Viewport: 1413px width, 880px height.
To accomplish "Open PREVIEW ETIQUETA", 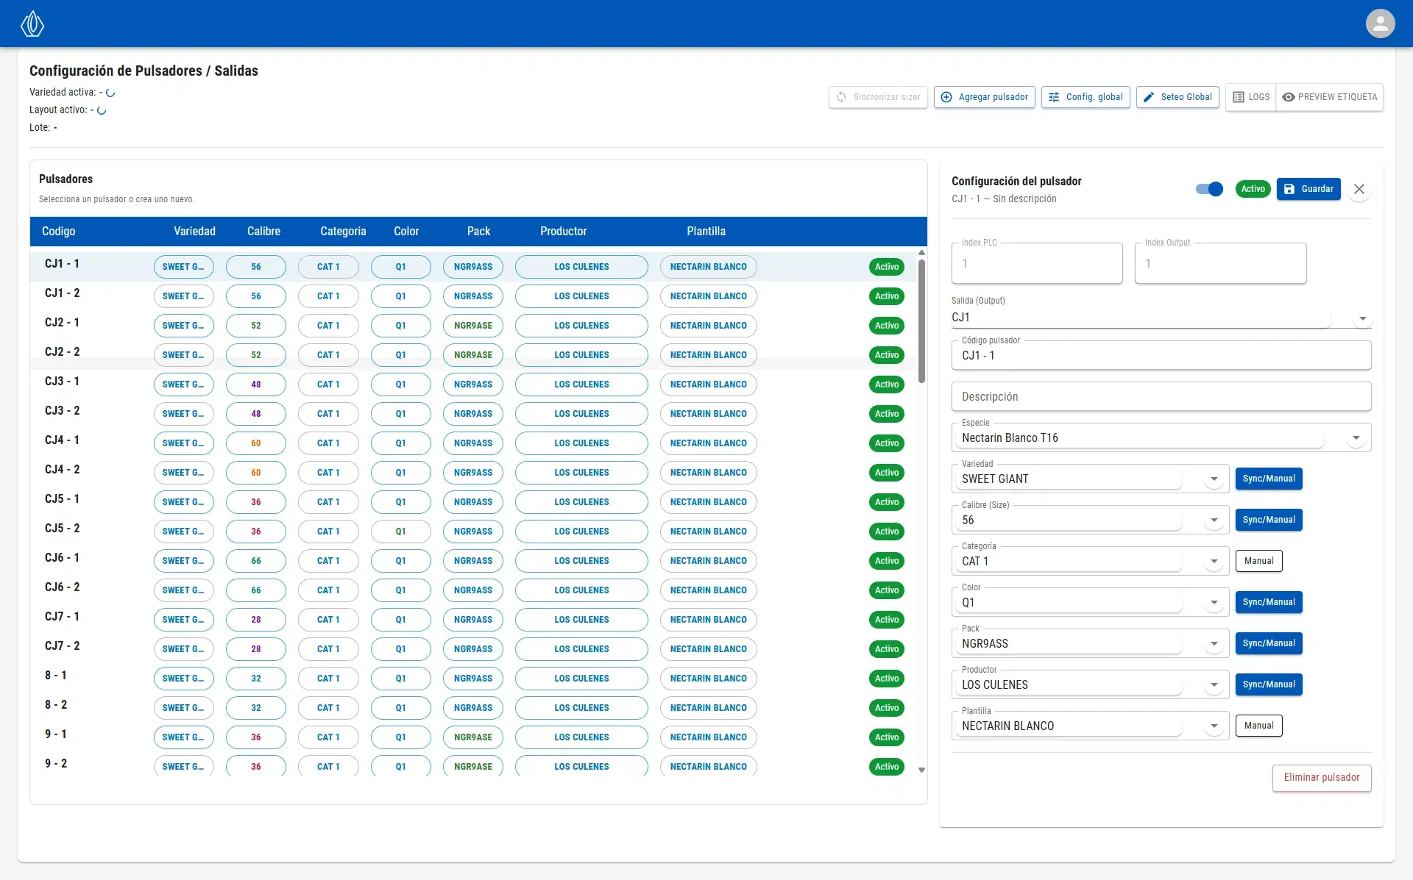I will pos(1329,97).
